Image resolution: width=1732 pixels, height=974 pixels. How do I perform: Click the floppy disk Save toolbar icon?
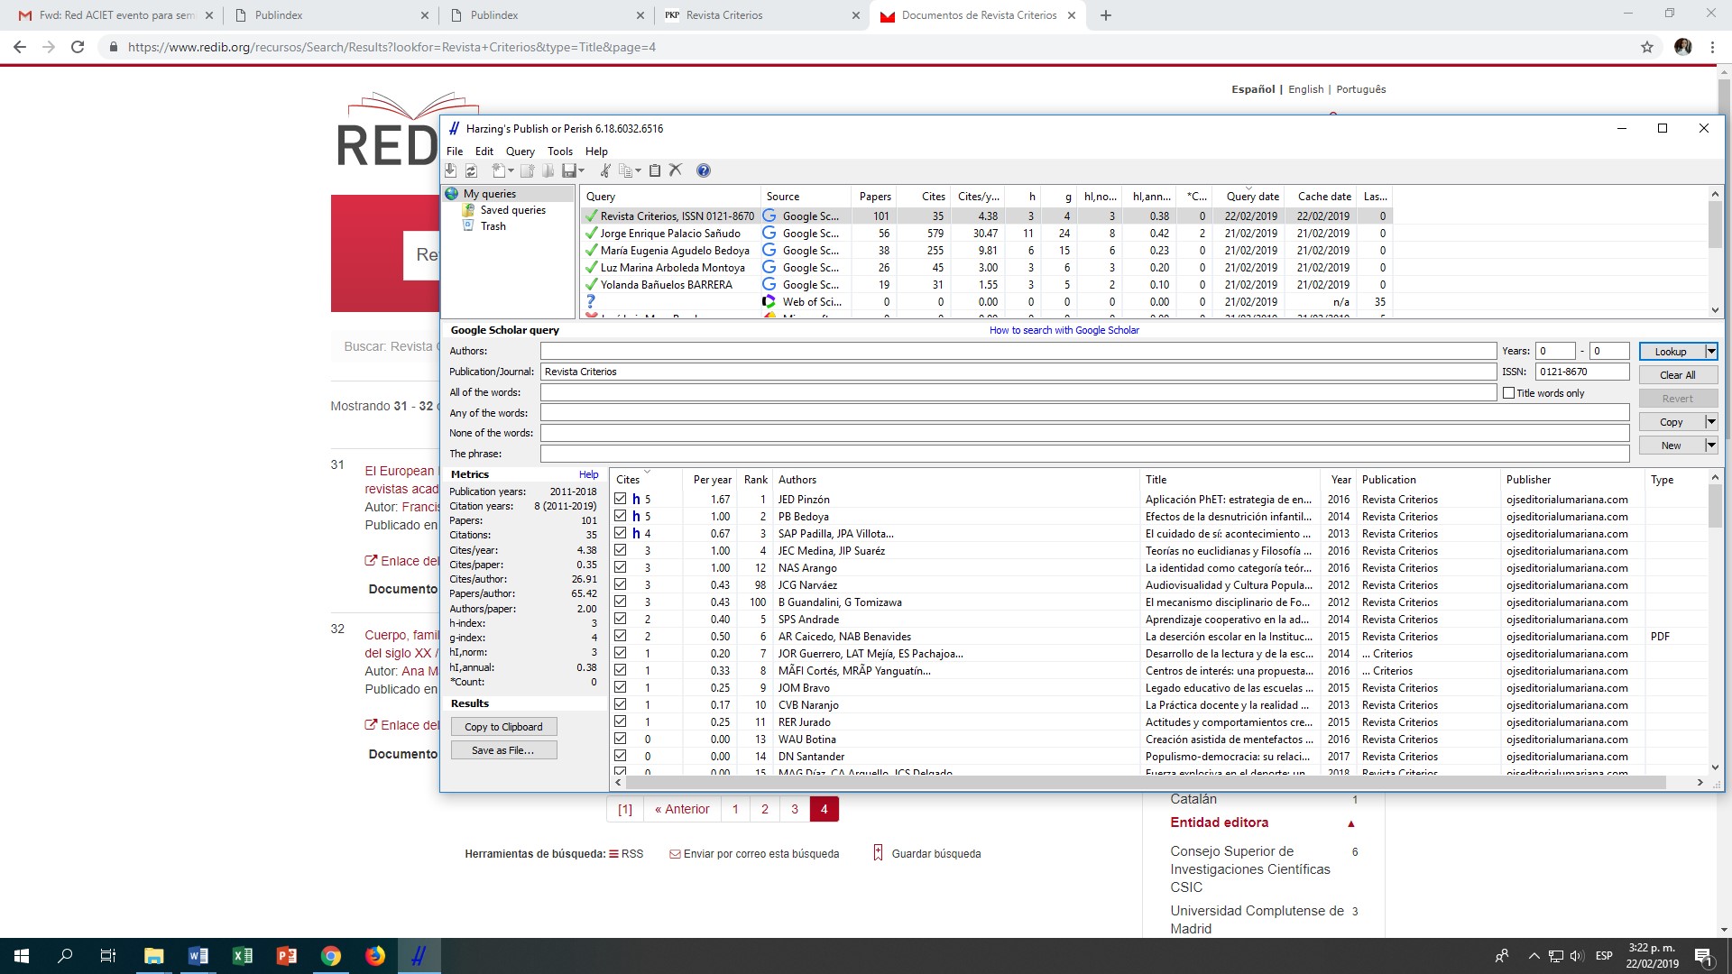click(569, 170)
